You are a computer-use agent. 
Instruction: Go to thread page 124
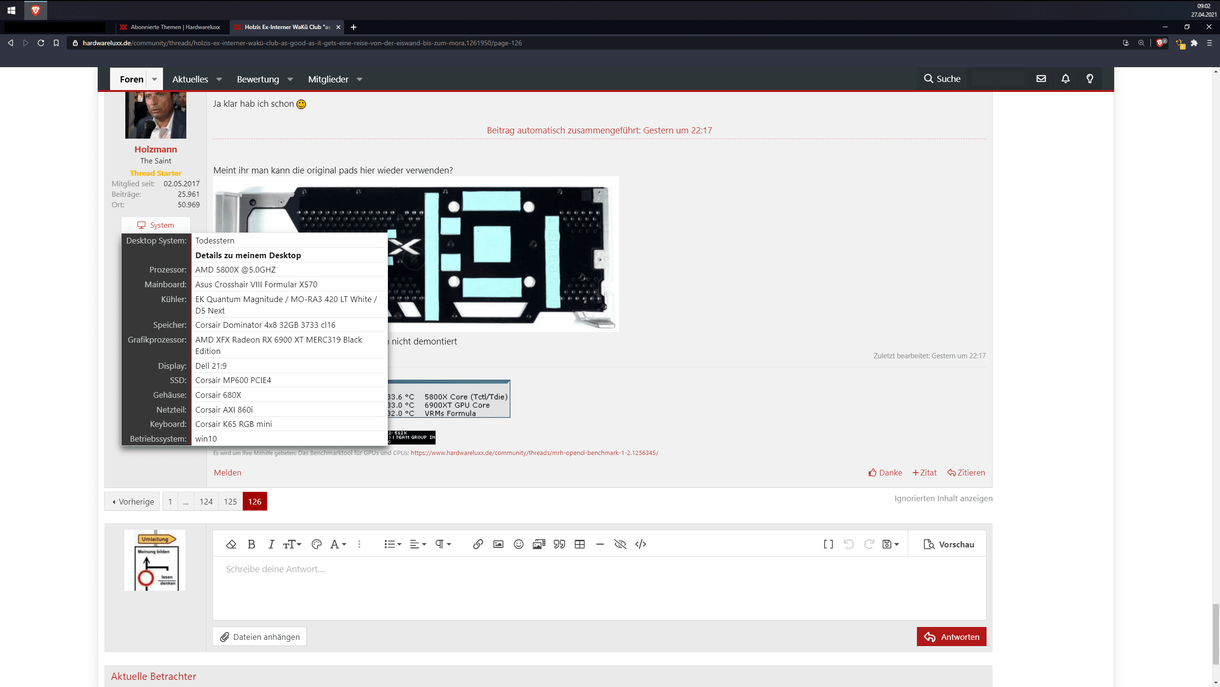click(206, 501)
